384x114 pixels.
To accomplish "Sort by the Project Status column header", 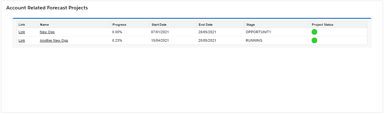I will (339, 25).
